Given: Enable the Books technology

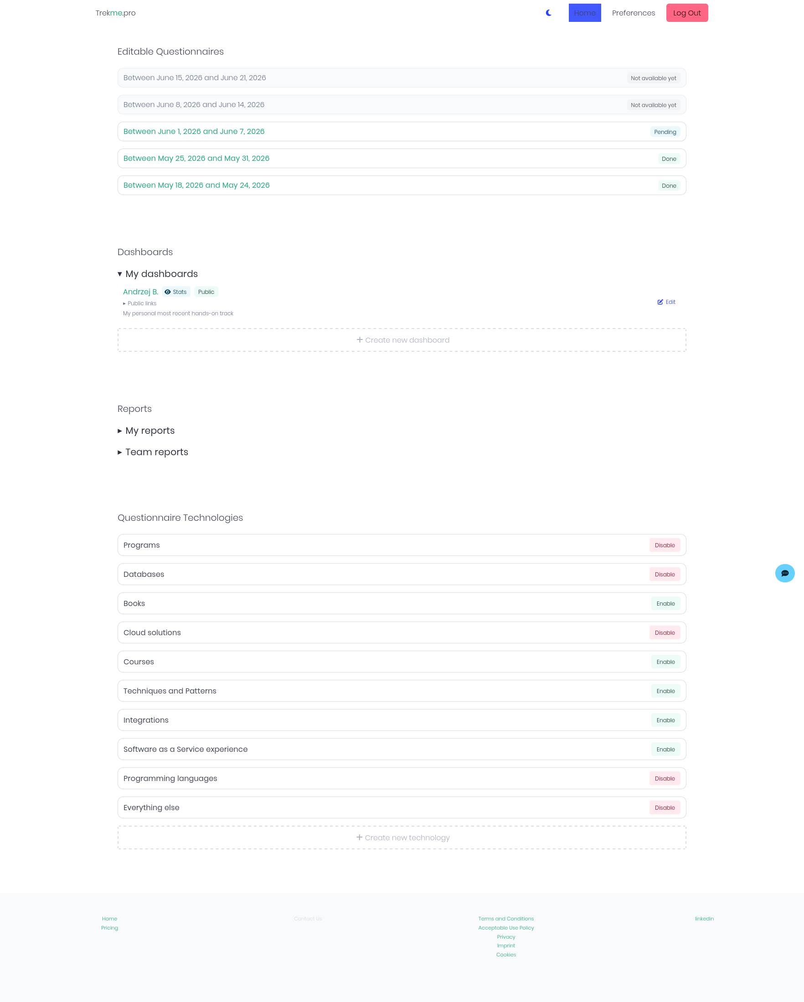Looking at the screenshot, I should 665,604.
